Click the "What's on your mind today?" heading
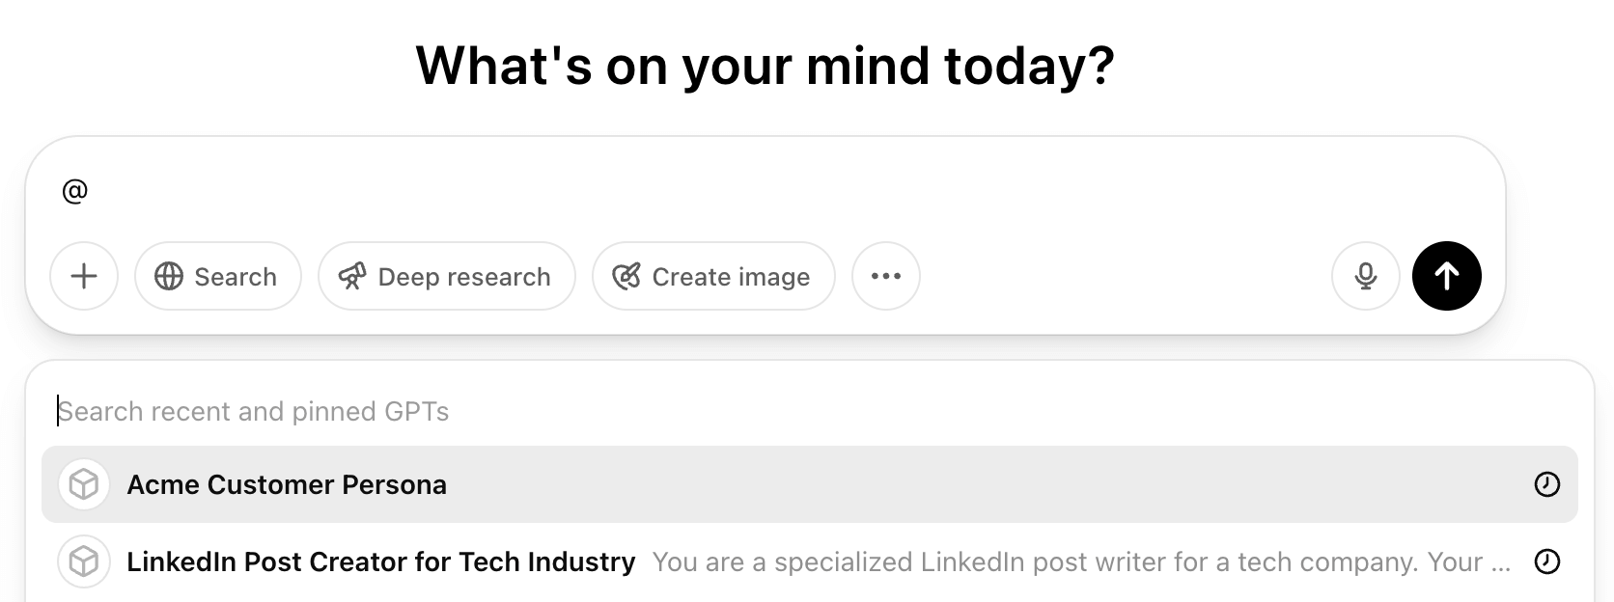Image resolution: width=1614 pixels, height=602 pixels. [x=765, y=66]
